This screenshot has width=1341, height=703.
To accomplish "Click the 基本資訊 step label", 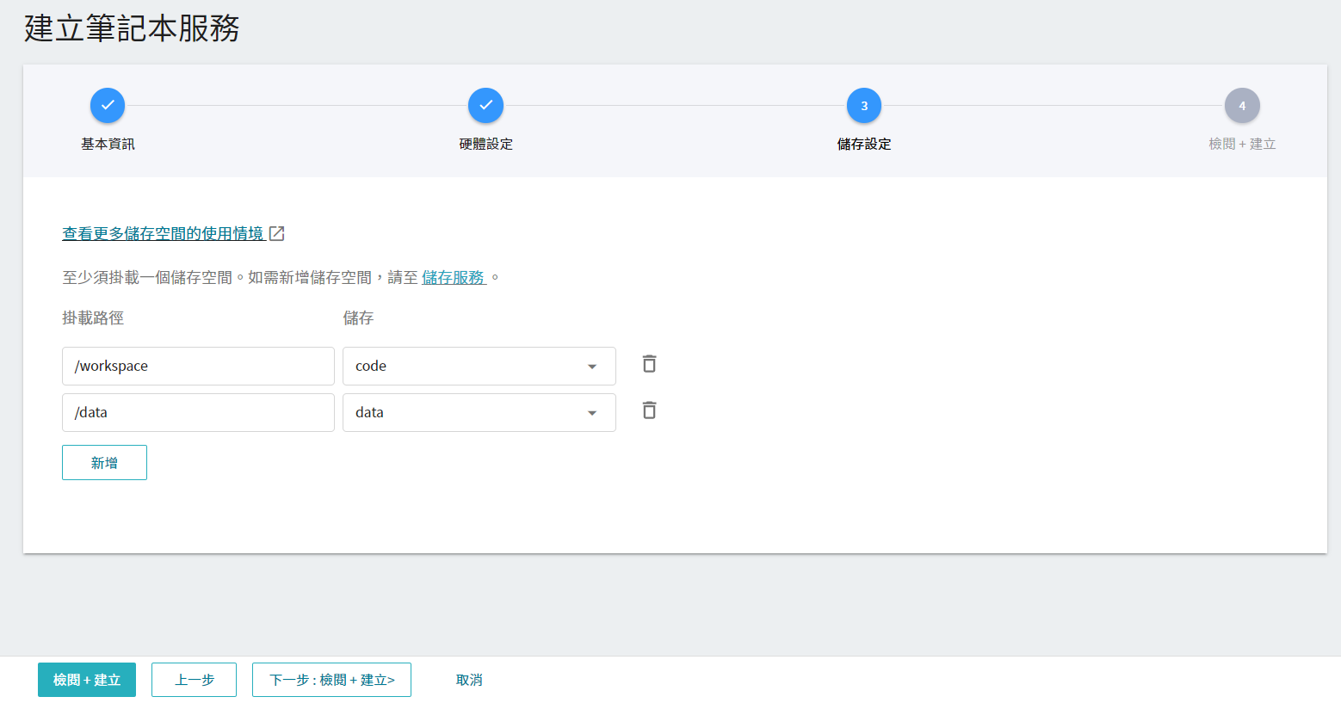I will click(108, 144).
